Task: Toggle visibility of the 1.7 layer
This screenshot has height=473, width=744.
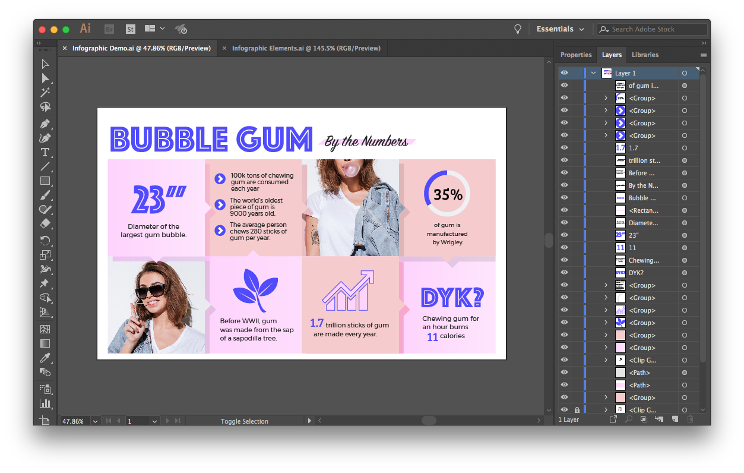Action: (564, 148)
